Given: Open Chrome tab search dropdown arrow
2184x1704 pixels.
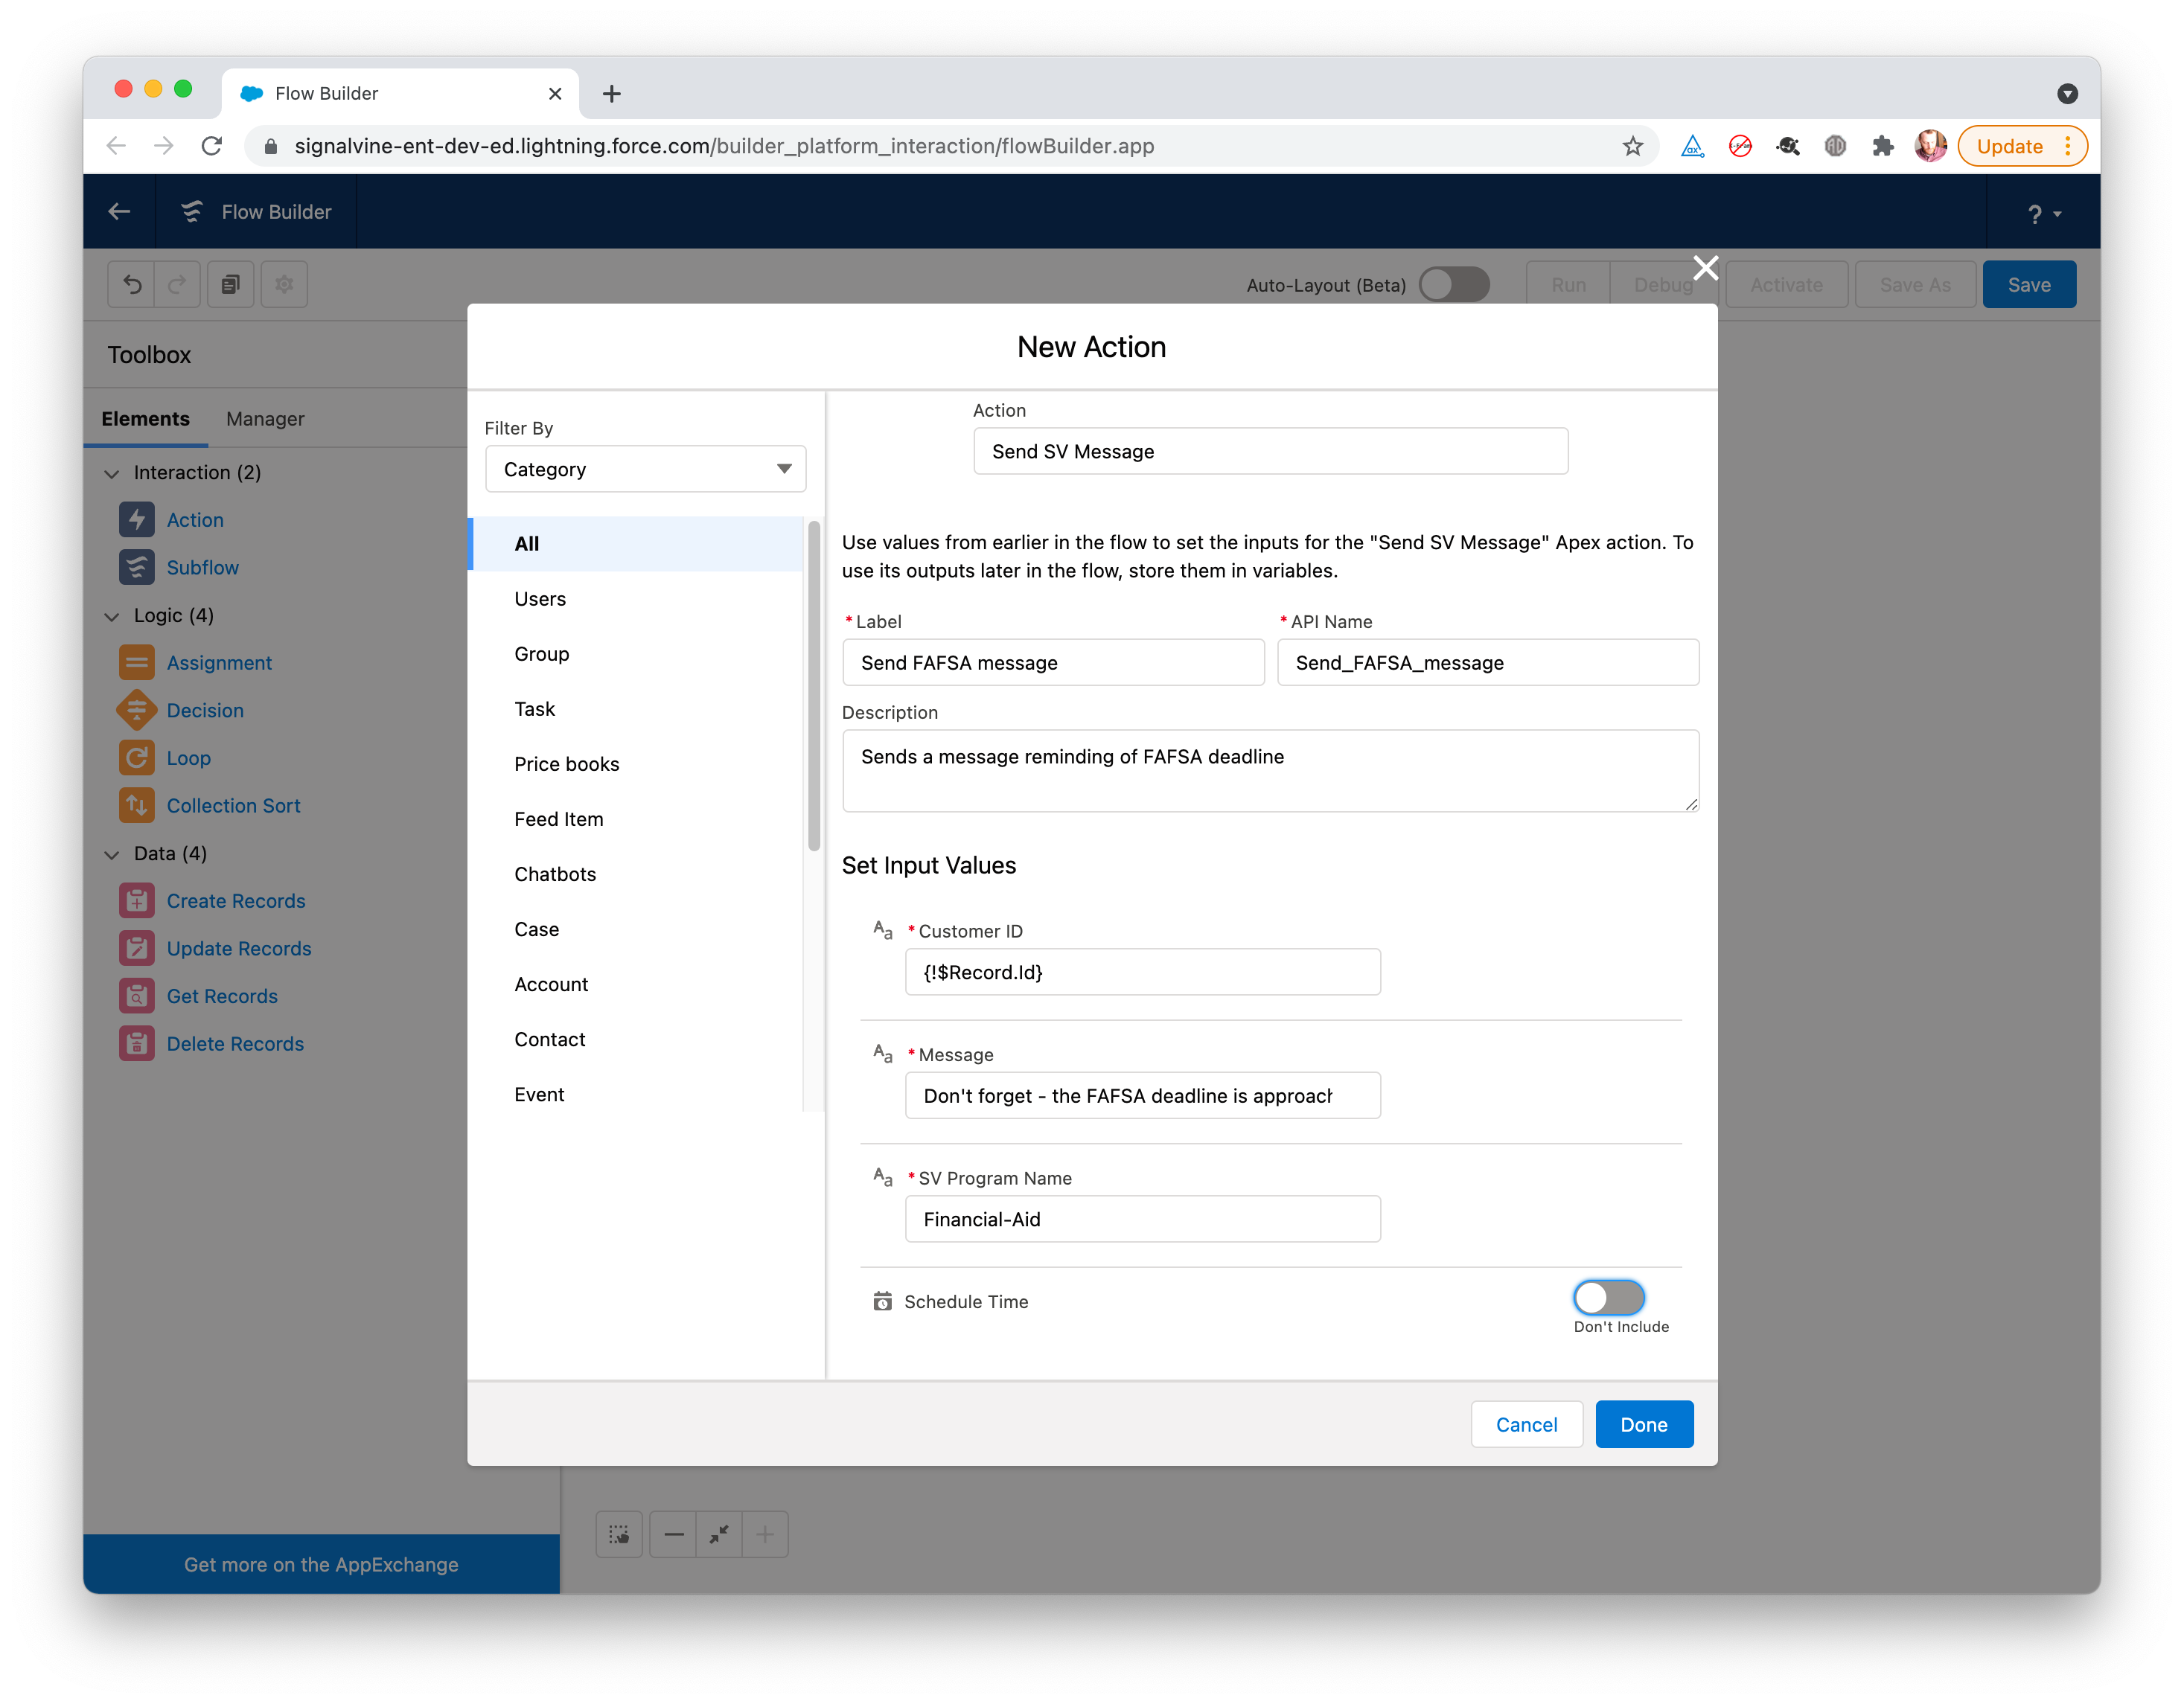Looking at the screenshot, I should [2067, 93].
